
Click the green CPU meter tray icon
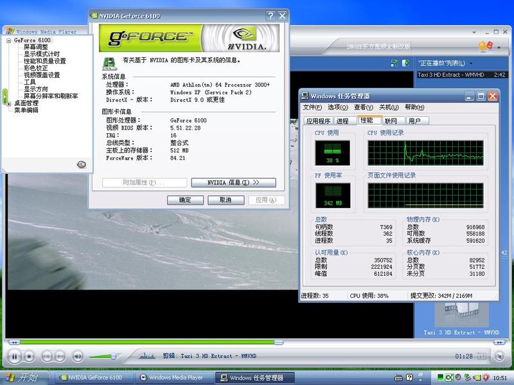441,377
